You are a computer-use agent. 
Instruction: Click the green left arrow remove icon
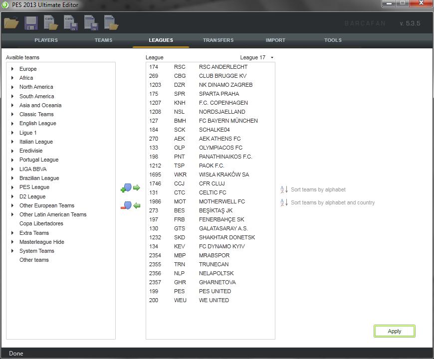[x=137, y=205]
